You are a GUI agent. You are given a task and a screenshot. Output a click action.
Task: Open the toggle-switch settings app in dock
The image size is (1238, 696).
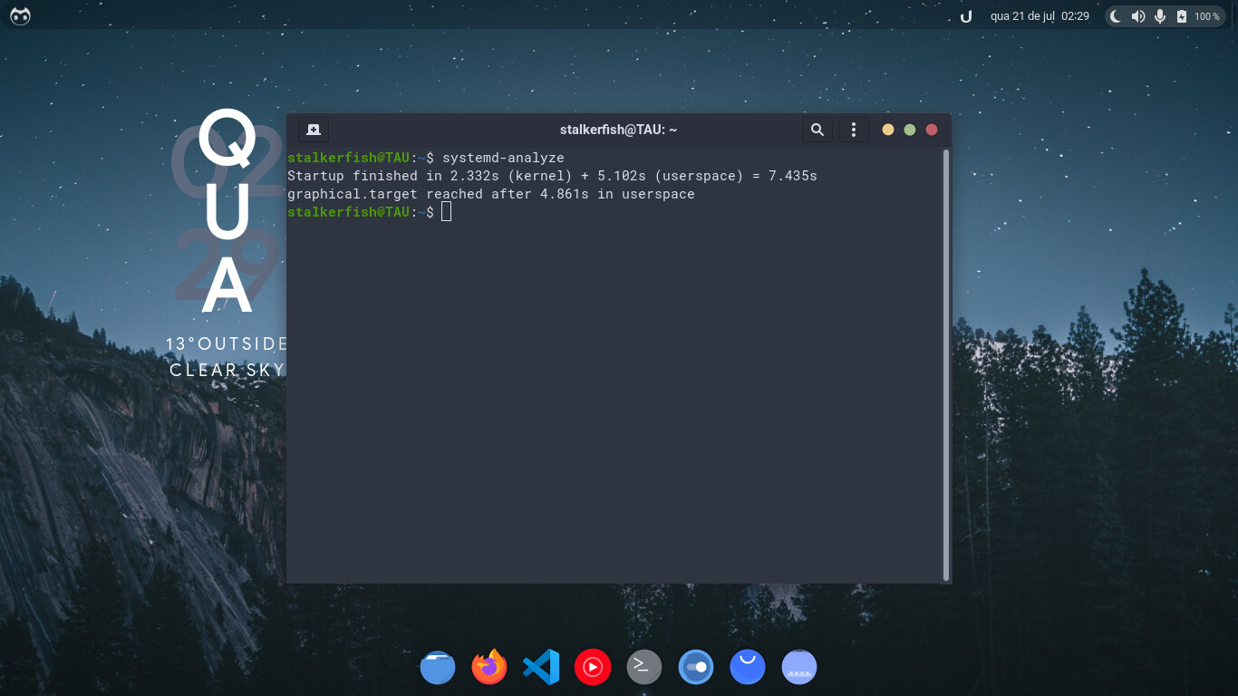tap(696, 668)
